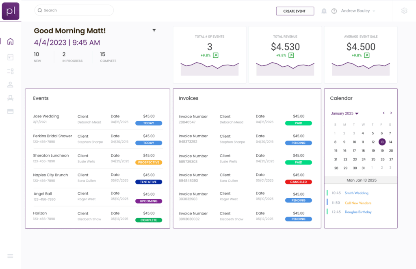Open the help question mark icon

click(x=334, y=11)
